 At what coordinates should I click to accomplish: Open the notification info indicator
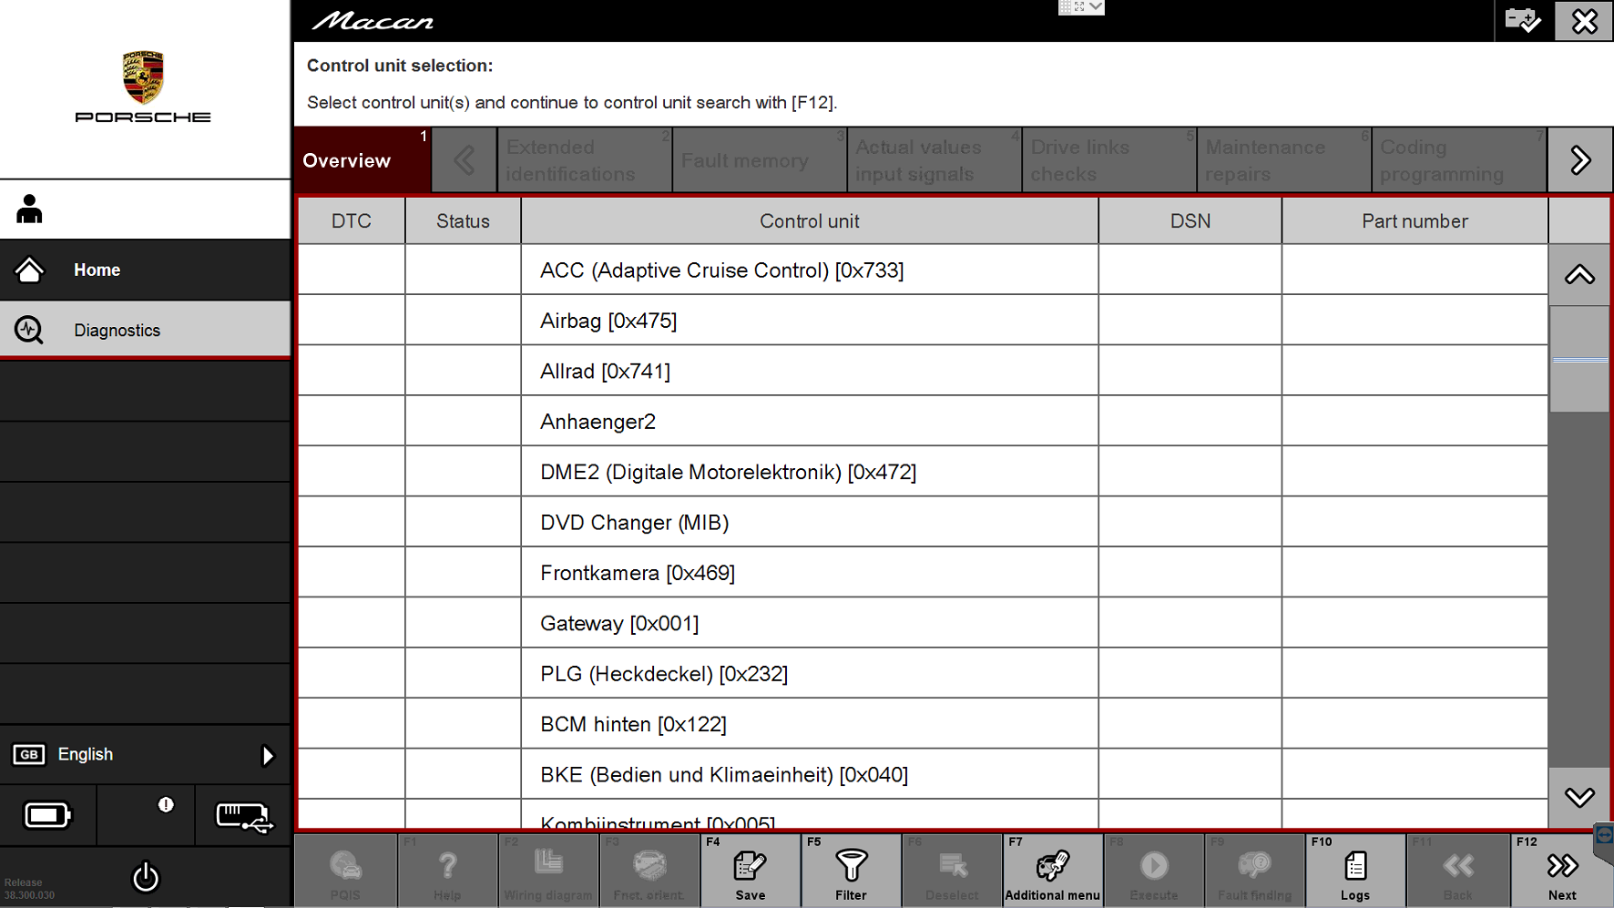(166, 805)
